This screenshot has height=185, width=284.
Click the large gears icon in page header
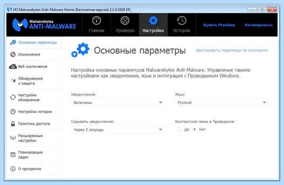80,50
